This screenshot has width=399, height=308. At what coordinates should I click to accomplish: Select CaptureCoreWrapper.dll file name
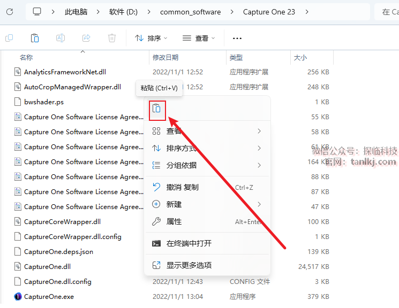62,221
